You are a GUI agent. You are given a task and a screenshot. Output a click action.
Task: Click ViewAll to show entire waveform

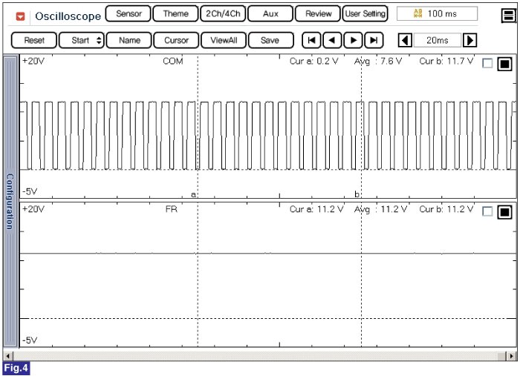(x=224, y=40)
